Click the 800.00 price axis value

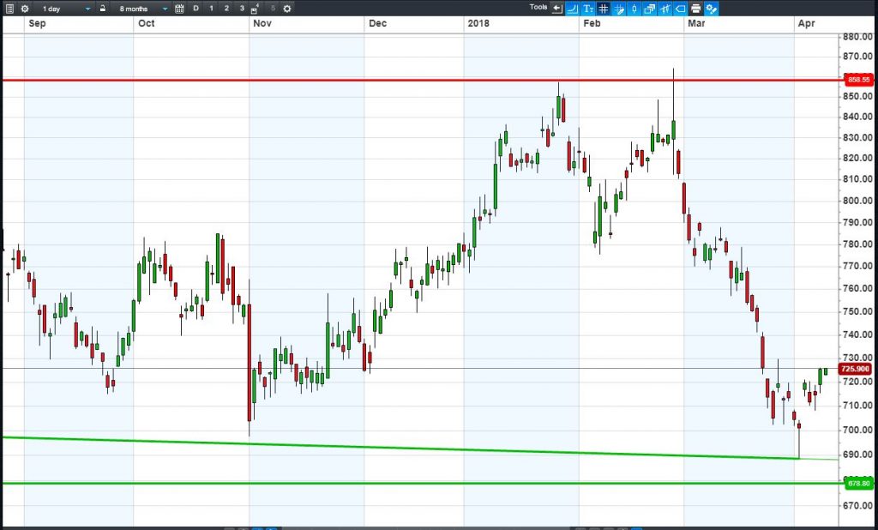(859, 201)
